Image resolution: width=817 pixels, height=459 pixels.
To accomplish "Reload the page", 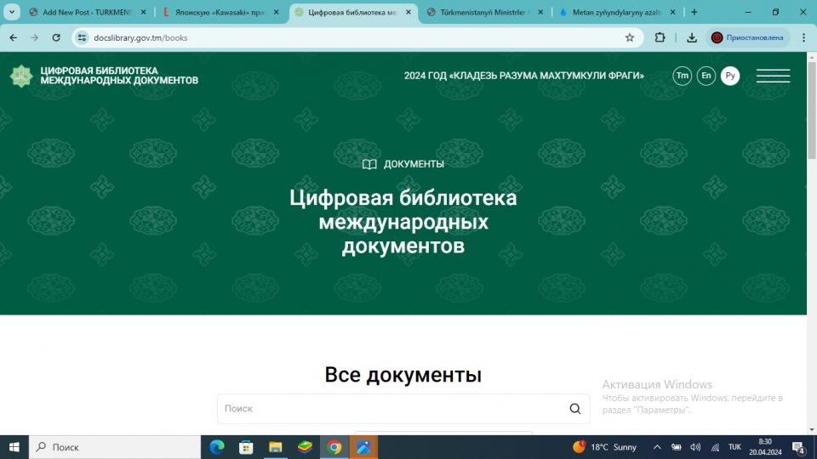I will click(x=56, y=37).
